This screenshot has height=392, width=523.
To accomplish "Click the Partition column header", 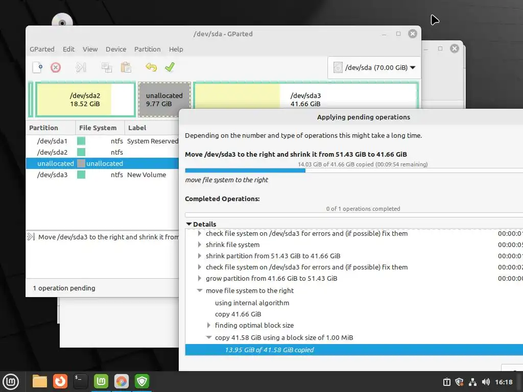I will tap(51, 128).
